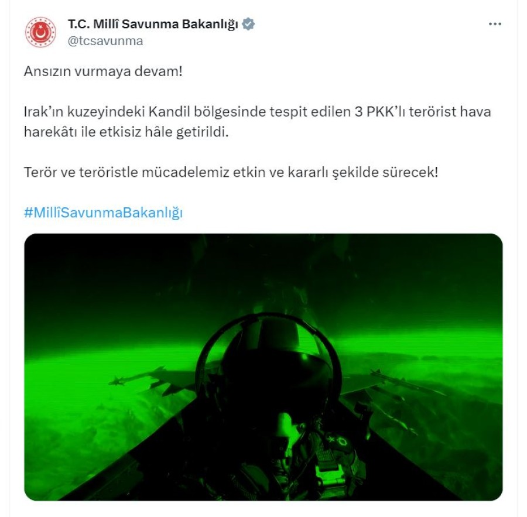Open T.C. Millî Savunma Bakanlığı profile name
The image size is (527, 517).
click(x=153, y=24)
